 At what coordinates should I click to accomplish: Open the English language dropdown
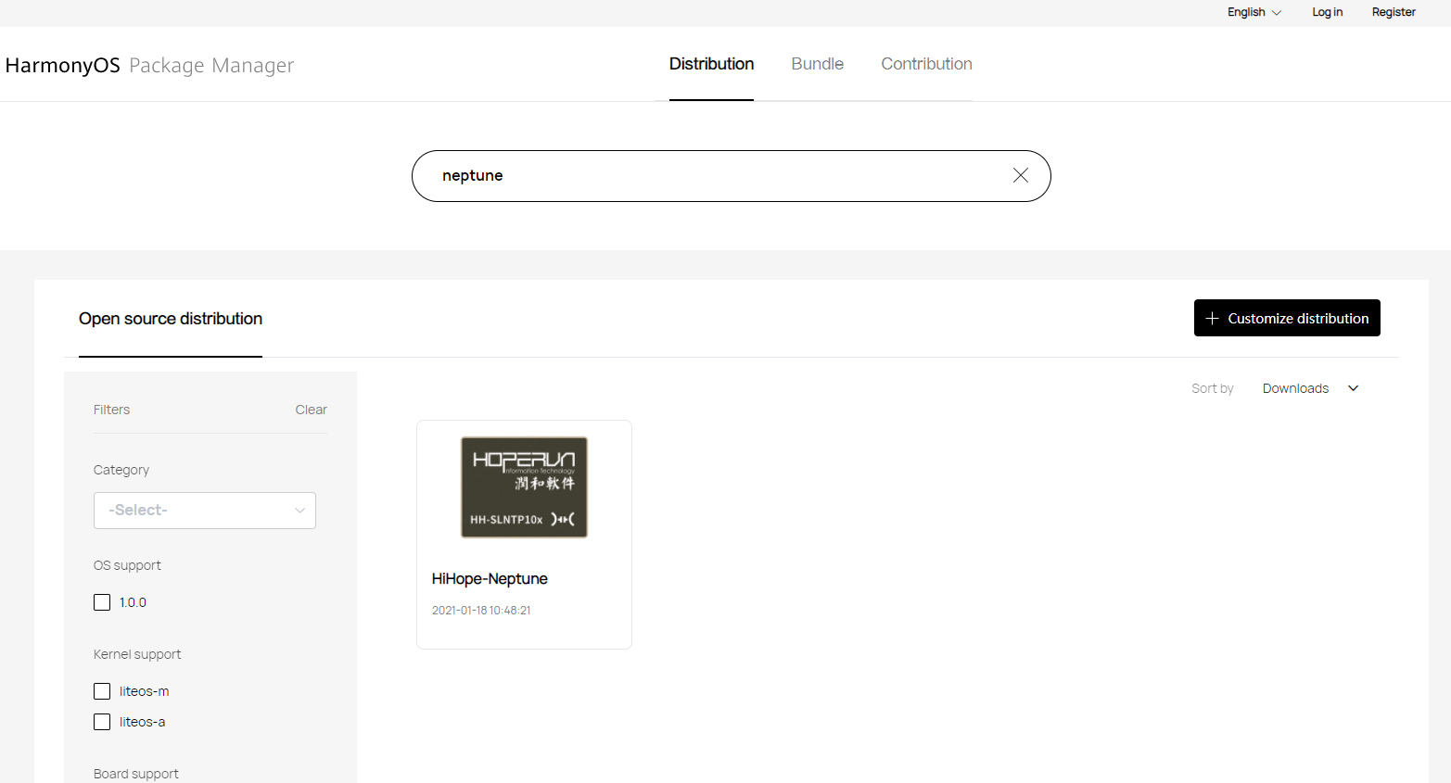point(1254,12)
